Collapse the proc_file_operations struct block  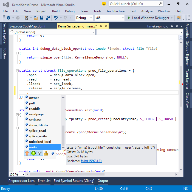click(x=17, y=71)
